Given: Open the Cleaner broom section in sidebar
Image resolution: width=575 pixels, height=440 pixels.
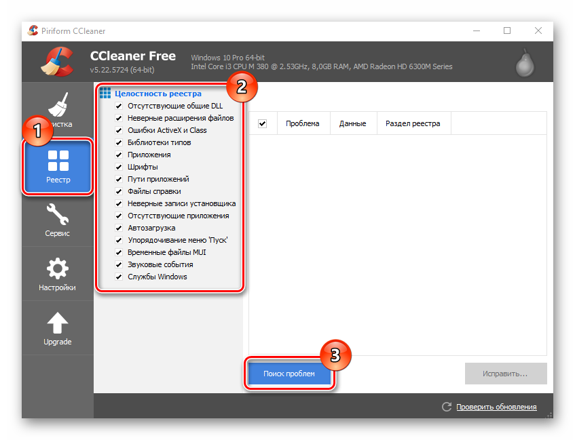Looking at the screenshot, I should 58,110.
